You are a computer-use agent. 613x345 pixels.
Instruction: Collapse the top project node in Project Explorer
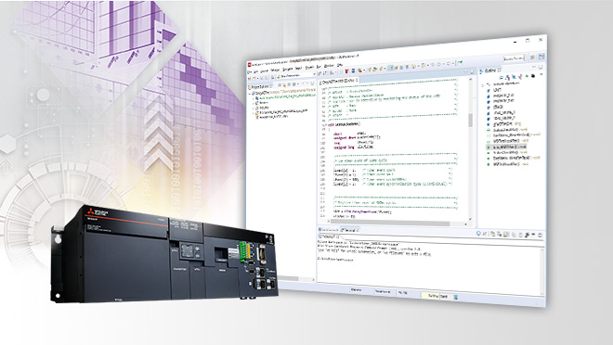pos(250,94)
